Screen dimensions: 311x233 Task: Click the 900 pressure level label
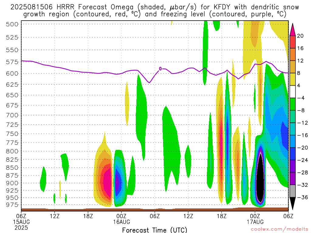12,183
